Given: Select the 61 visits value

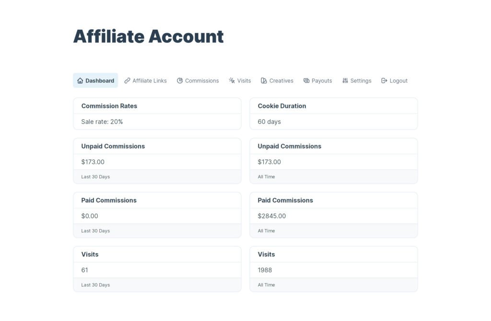Looking at the screenshot, I should 85,270.
